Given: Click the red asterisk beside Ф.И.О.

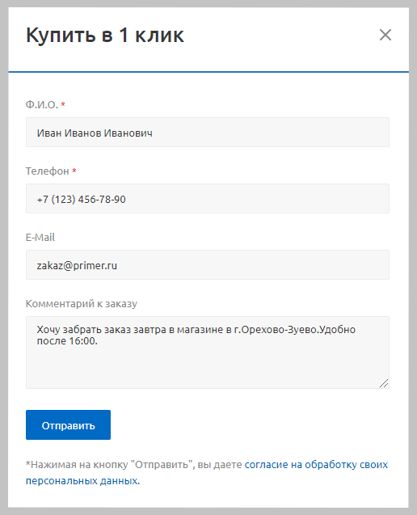Looking at the screenshot, I should click(63, 104).
